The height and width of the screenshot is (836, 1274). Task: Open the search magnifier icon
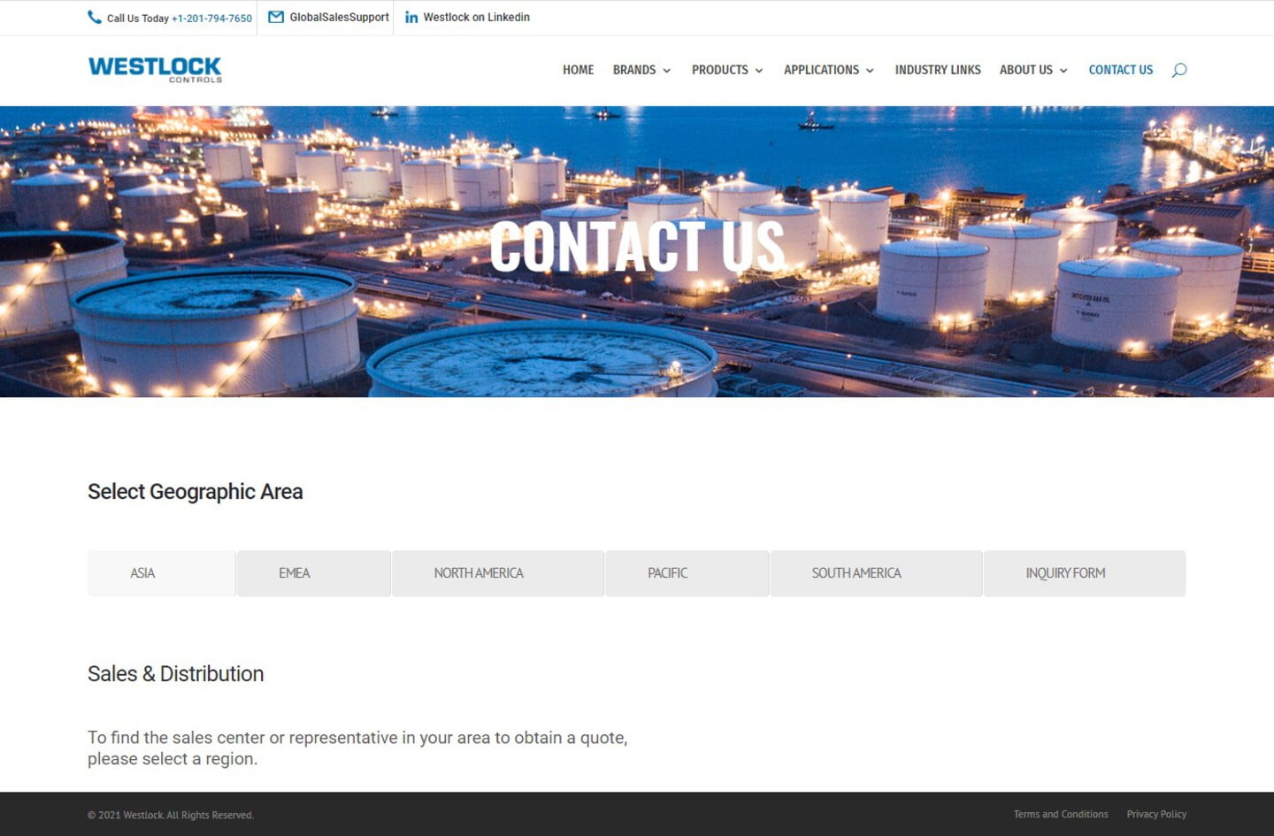pyautogui.click(x=1178, y=70)
